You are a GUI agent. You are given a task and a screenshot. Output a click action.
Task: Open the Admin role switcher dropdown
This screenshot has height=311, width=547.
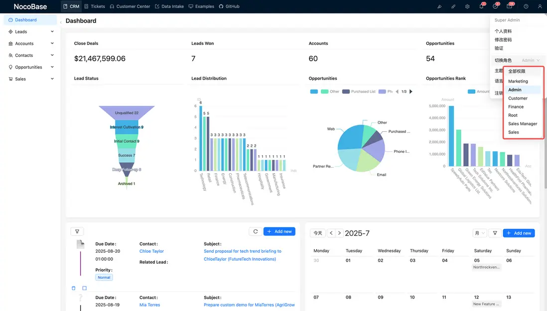[x=530, y=60]
